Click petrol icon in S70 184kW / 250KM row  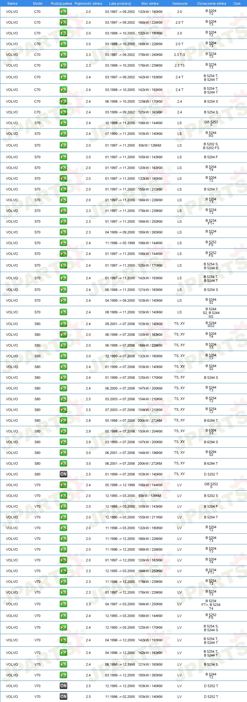click(63, 221)
